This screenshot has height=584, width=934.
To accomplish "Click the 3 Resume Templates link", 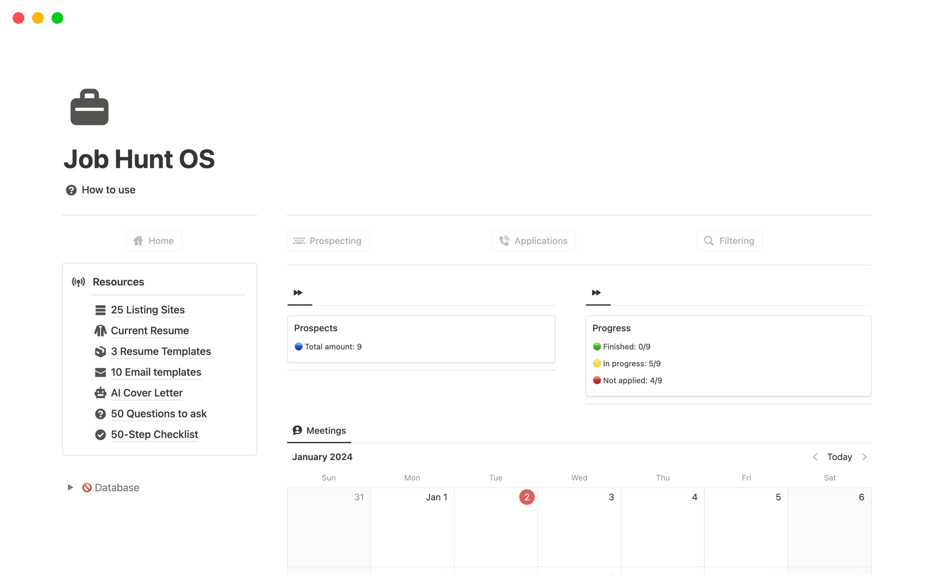I will coord(161,350).
